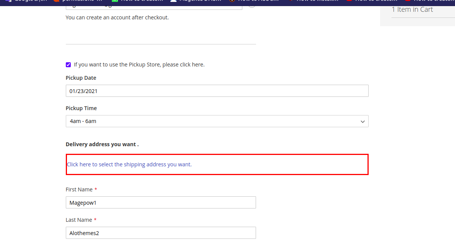Click the chevron arrow in Pickup Time select
The width and height of the screenshot is (455, 240).
363,122
